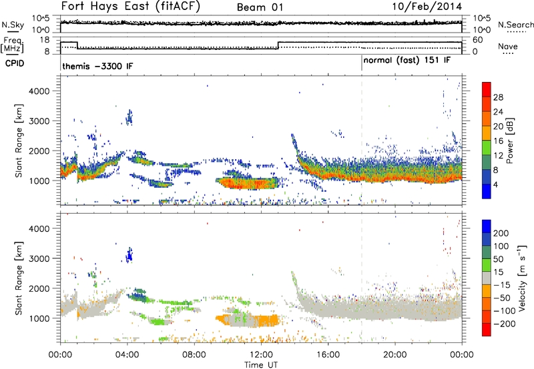Screen dimensions: 534x369
Task: Click the gray band of Velocity color bar
Action: click(487, 278)
